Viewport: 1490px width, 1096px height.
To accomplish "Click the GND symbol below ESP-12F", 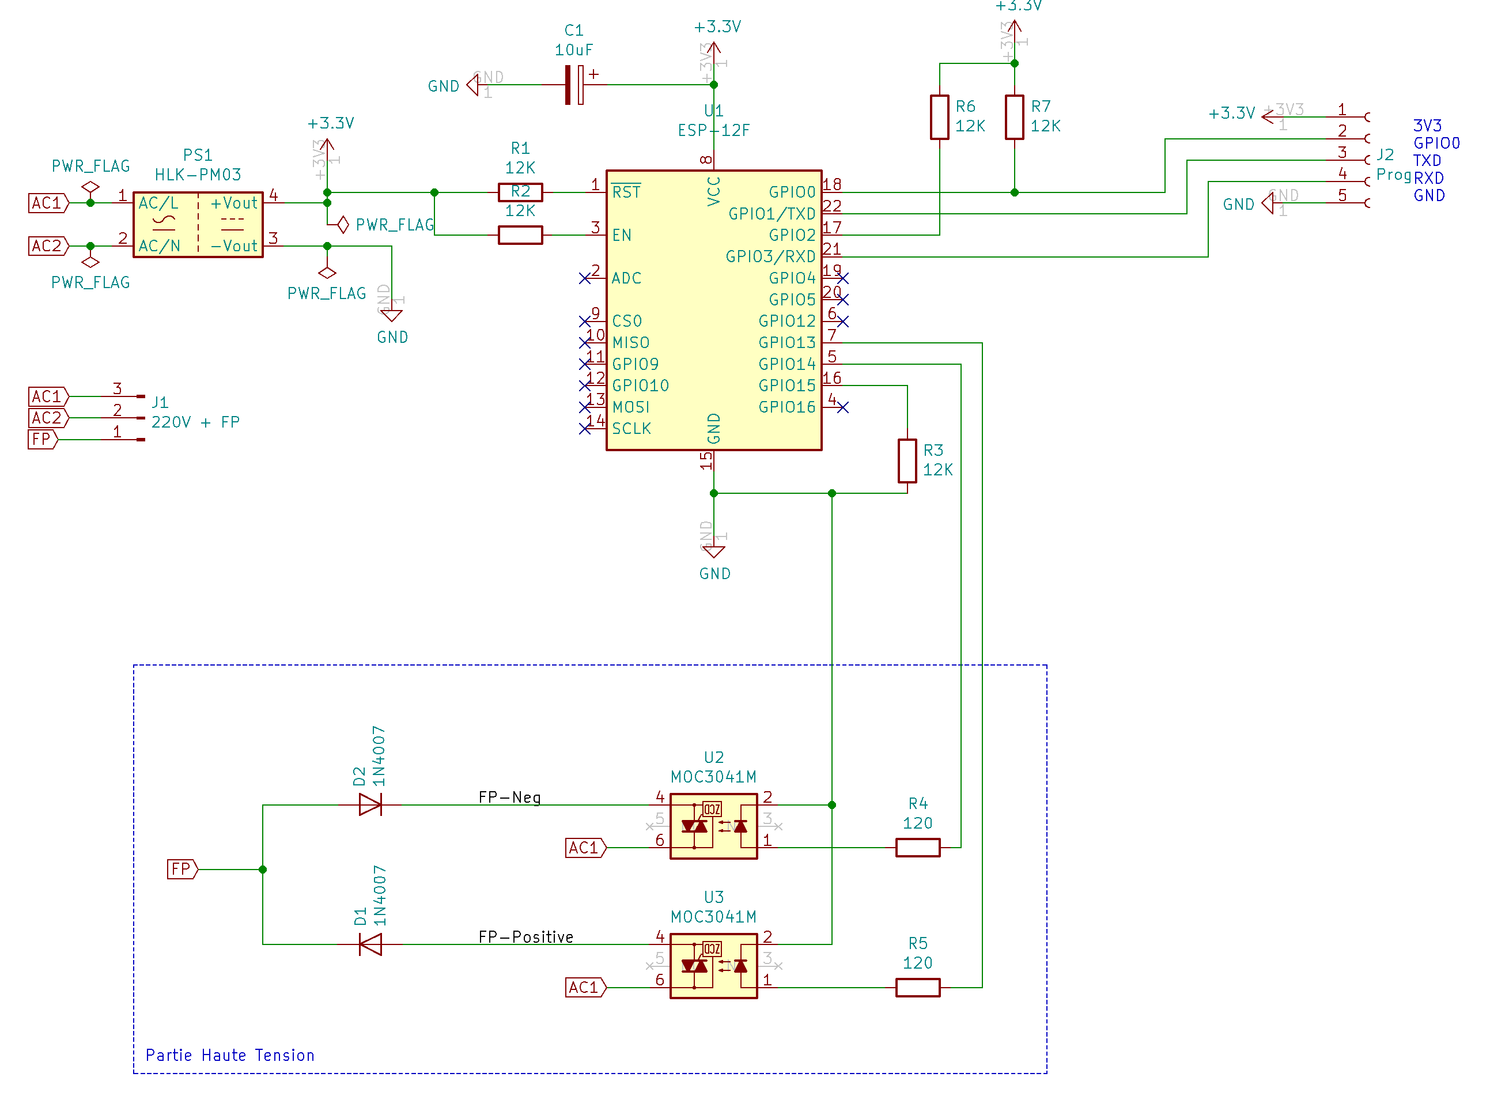I will (714, 552).
